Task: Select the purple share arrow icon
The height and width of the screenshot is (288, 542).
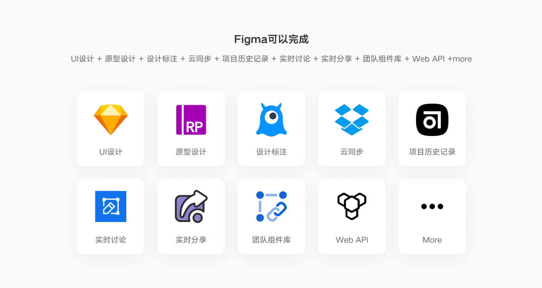Action: point(191,206)
